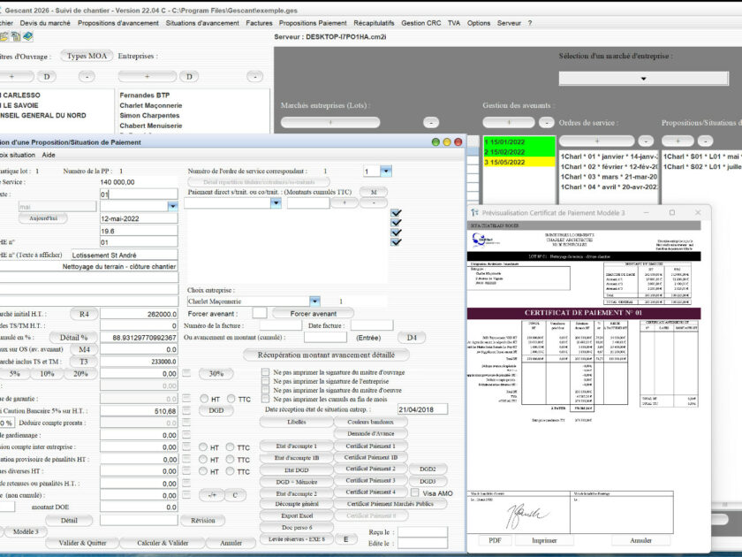Click the M button beside Paiement direct
This screenshot has width=742, height=557.
374,192
